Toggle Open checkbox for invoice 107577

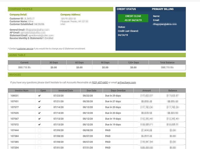pos(39,107)
